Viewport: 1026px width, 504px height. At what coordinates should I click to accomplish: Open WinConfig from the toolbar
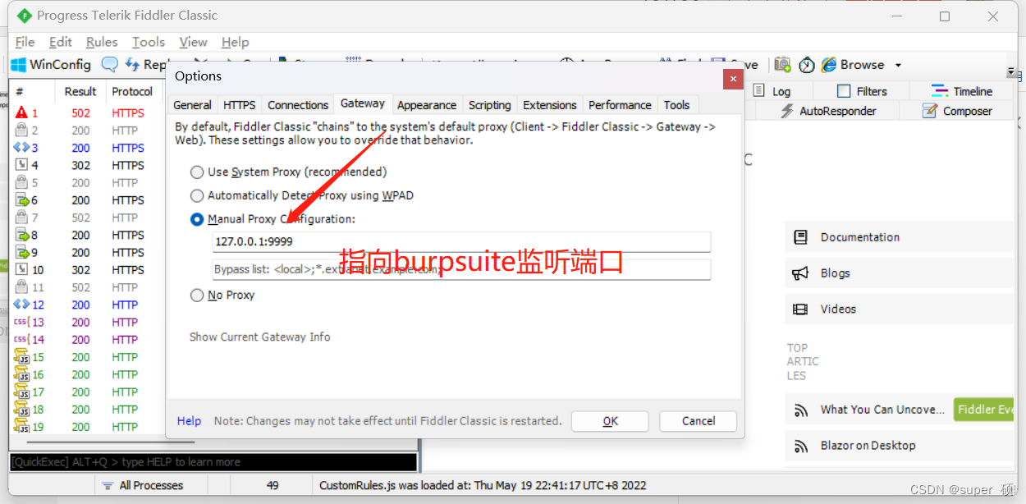tap(51, 65)
